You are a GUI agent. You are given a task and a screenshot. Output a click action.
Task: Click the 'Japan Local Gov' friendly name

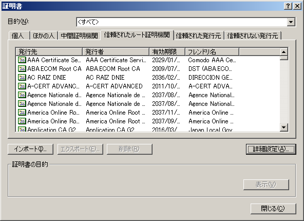pos(211,130)
